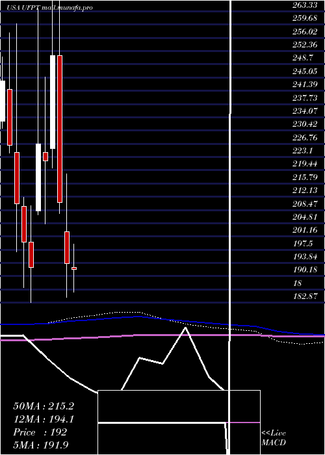Viewport: 325px width, 455px height.
Task: Click the 241.39 price label
Action: tap(305, 84)
